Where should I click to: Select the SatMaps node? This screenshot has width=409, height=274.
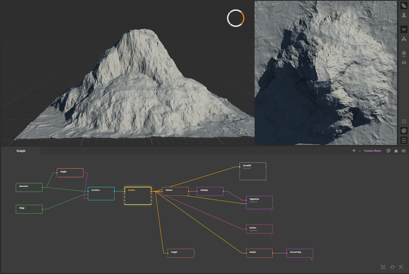pyautogui.click(x=210, y=191)
